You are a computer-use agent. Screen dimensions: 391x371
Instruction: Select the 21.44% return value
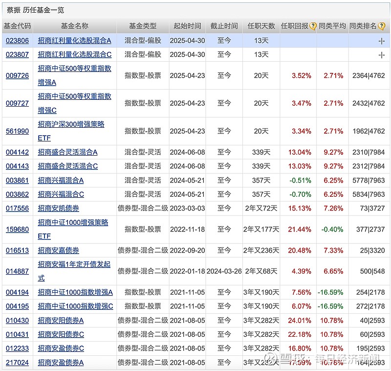point(300,230)
